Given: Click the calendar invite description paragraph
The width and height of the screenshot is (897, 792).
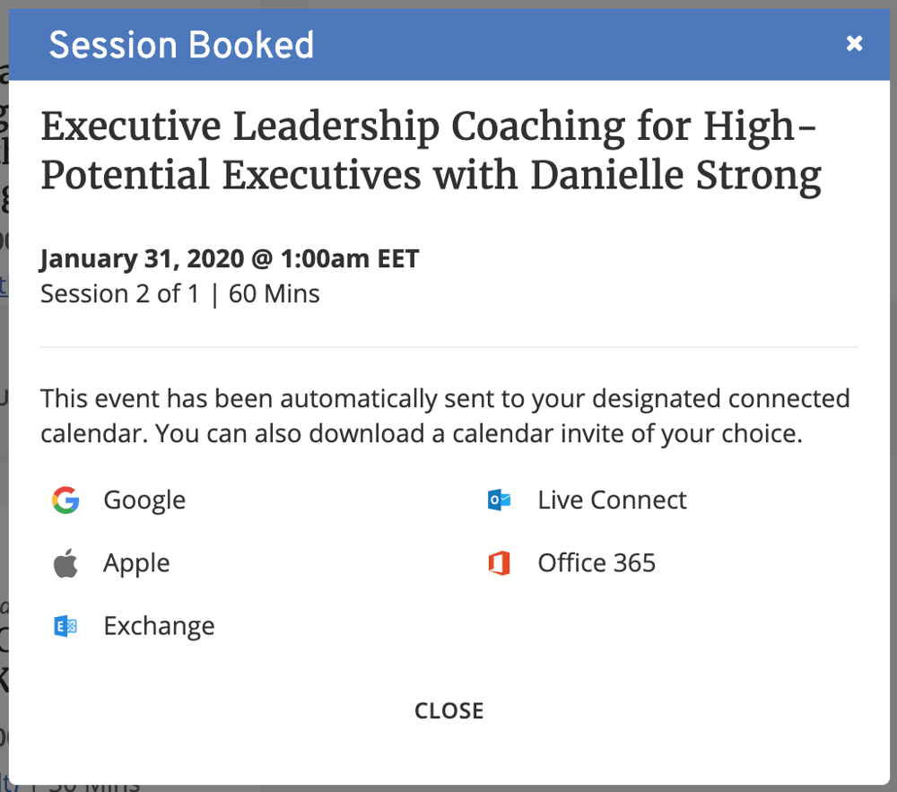Looking at the screenshot, I should click(445, 415).
